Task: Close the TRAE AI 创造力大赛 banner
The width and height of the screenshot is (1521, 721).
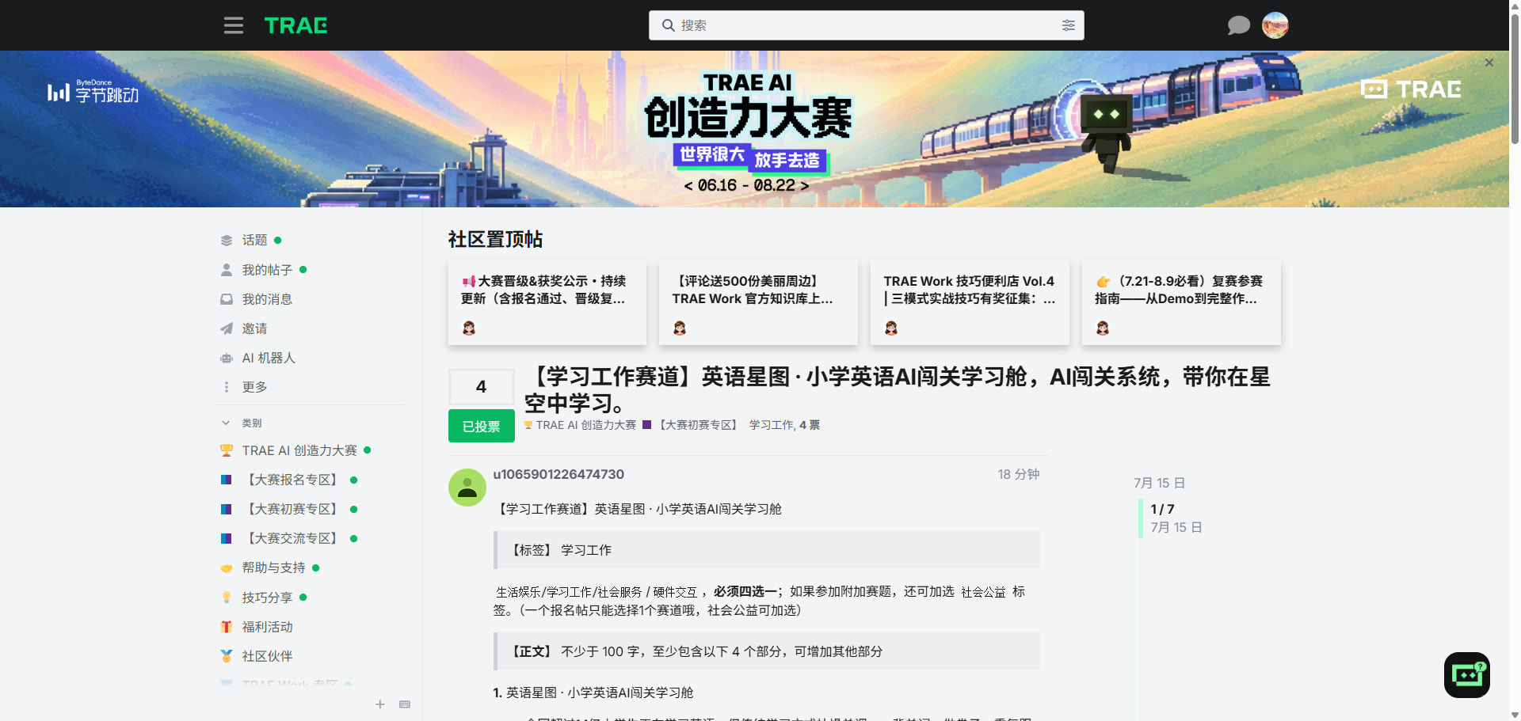Action: (x=1489, y=63)
